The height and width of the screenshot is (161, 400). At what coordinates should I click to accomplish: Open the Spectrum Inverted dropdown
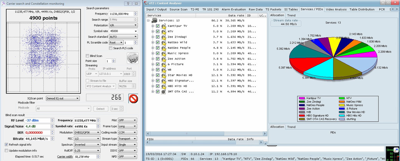pyautogui.click(x=87, y=144)
